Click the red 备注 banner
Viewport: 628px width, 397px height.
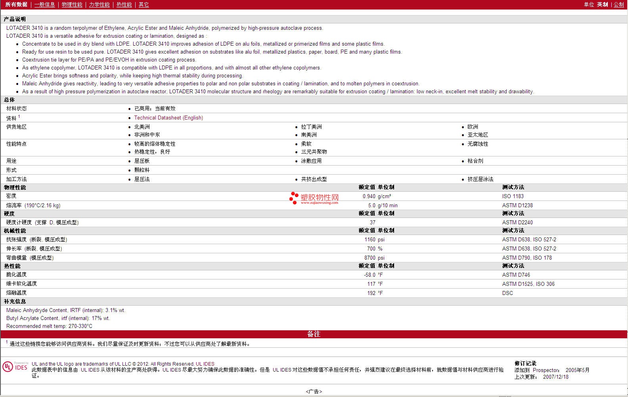click(x=314, y=334)
